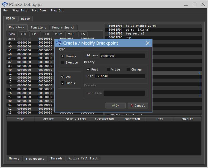208x168 pixels.
Task: Select the v1 register row
Action: pyautogui.click(x=30, y=50)
